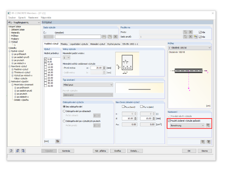Click the OK button
233x175 pixels.
189,151
